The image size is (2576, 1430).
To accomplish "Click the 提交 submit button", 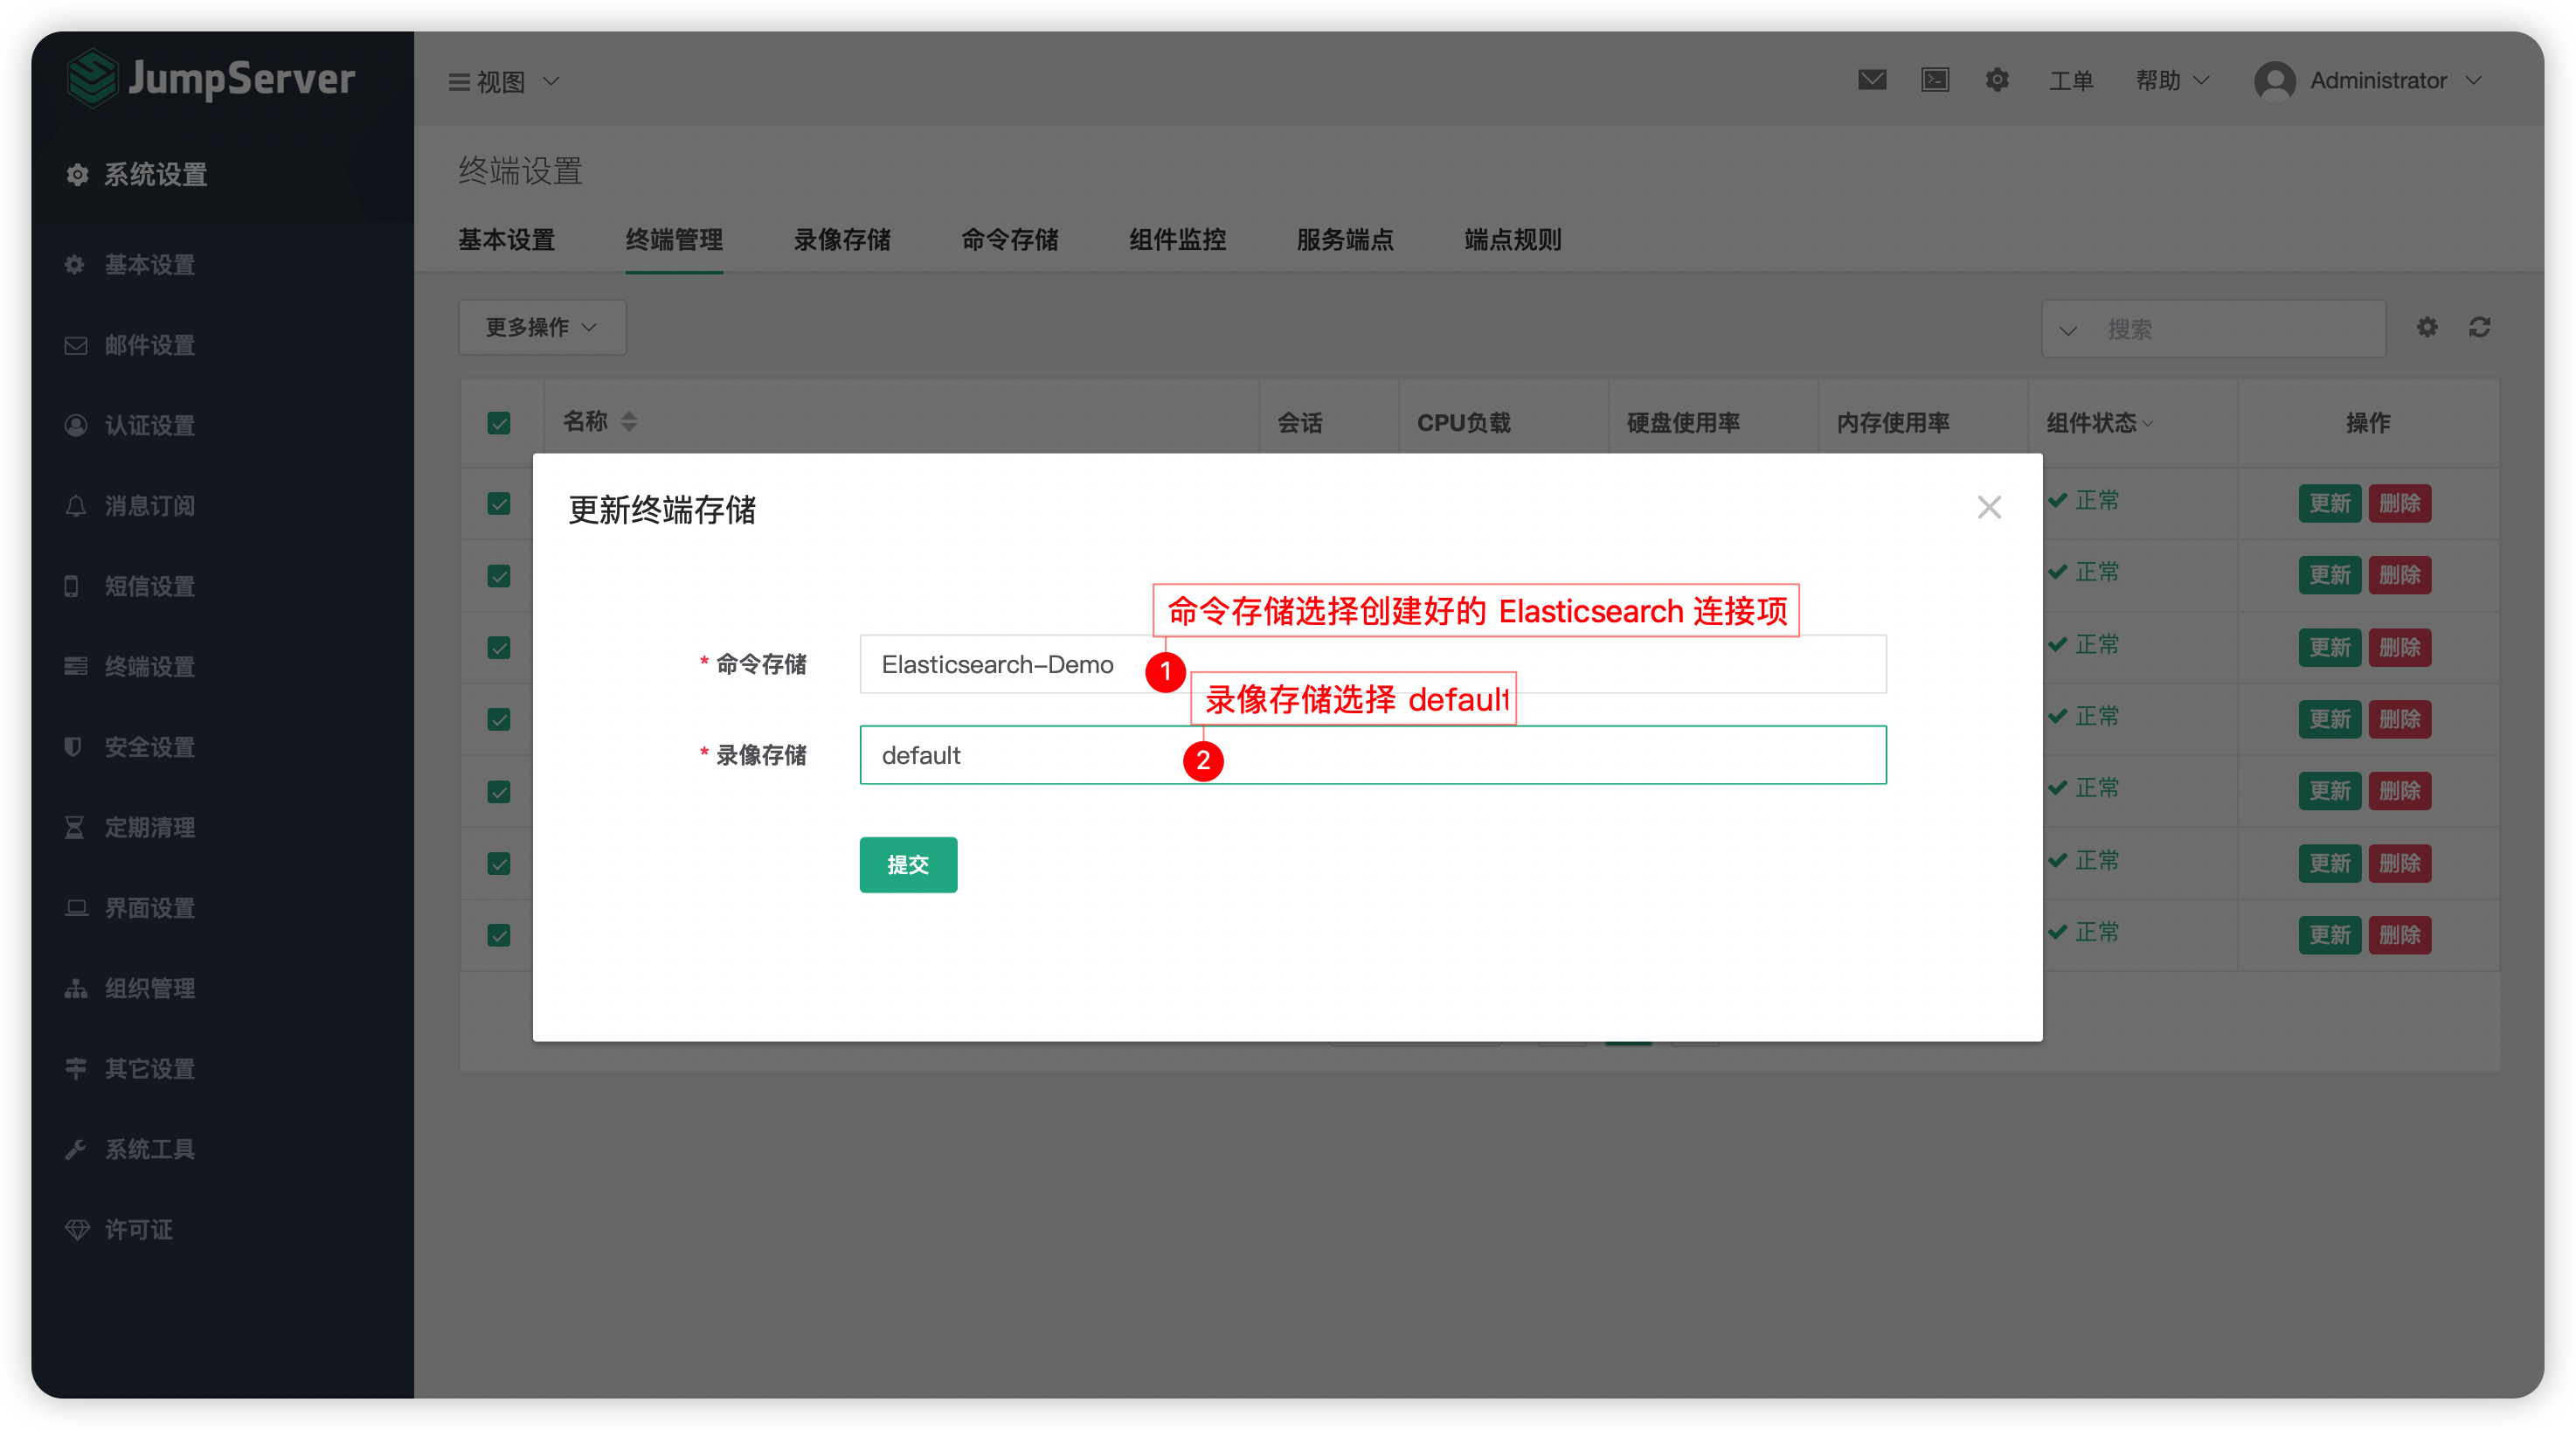I will (x=908, y=864).
